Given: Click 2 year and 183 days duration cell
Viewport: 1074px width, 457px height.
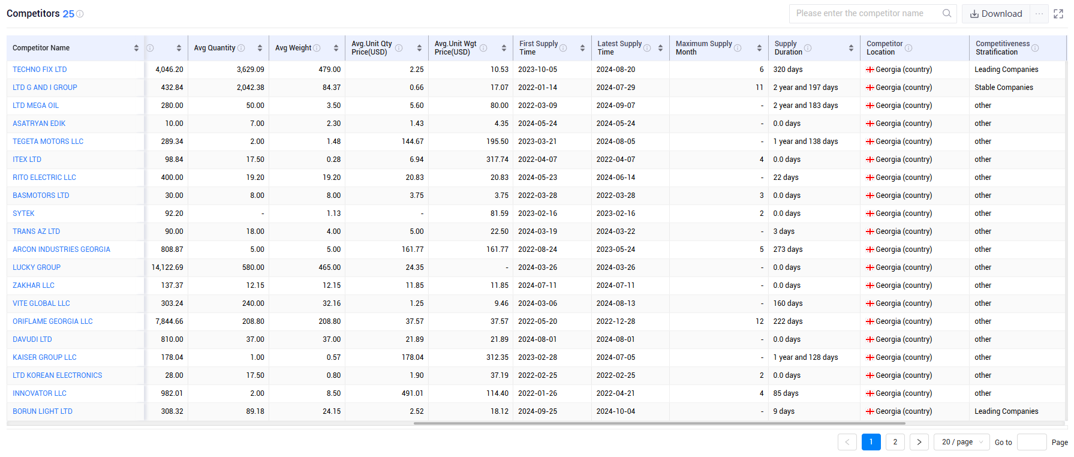Looking at the screenshot, I should click(x=805, y=106).
